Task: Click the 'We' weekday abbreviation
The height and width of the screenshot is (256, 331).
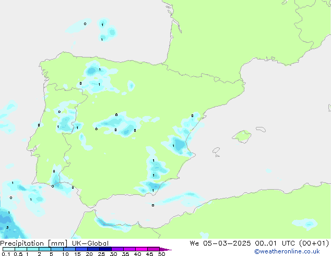Action: [194, 243]
